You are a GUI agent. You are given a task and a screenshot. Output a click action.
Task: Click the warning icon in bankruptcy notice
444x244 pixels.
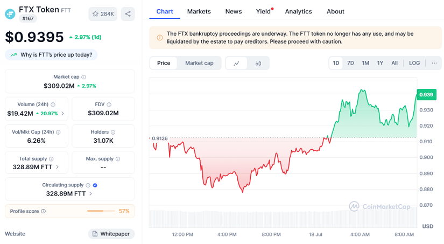pos(160,37)
